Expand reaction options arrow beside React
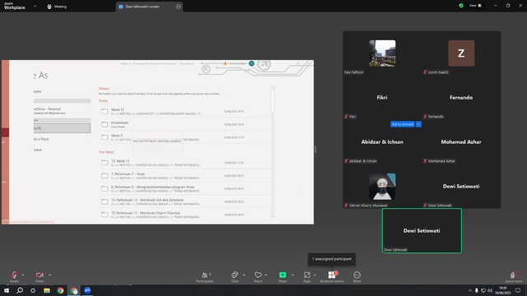The height and width of the screenshot is (296, 527). pos(266,275)
